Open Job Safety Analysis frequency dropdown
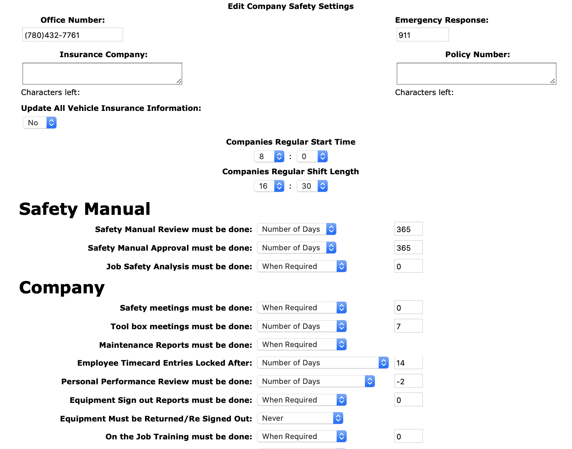Viewport: 572px width, 449px height. point(302,267)
